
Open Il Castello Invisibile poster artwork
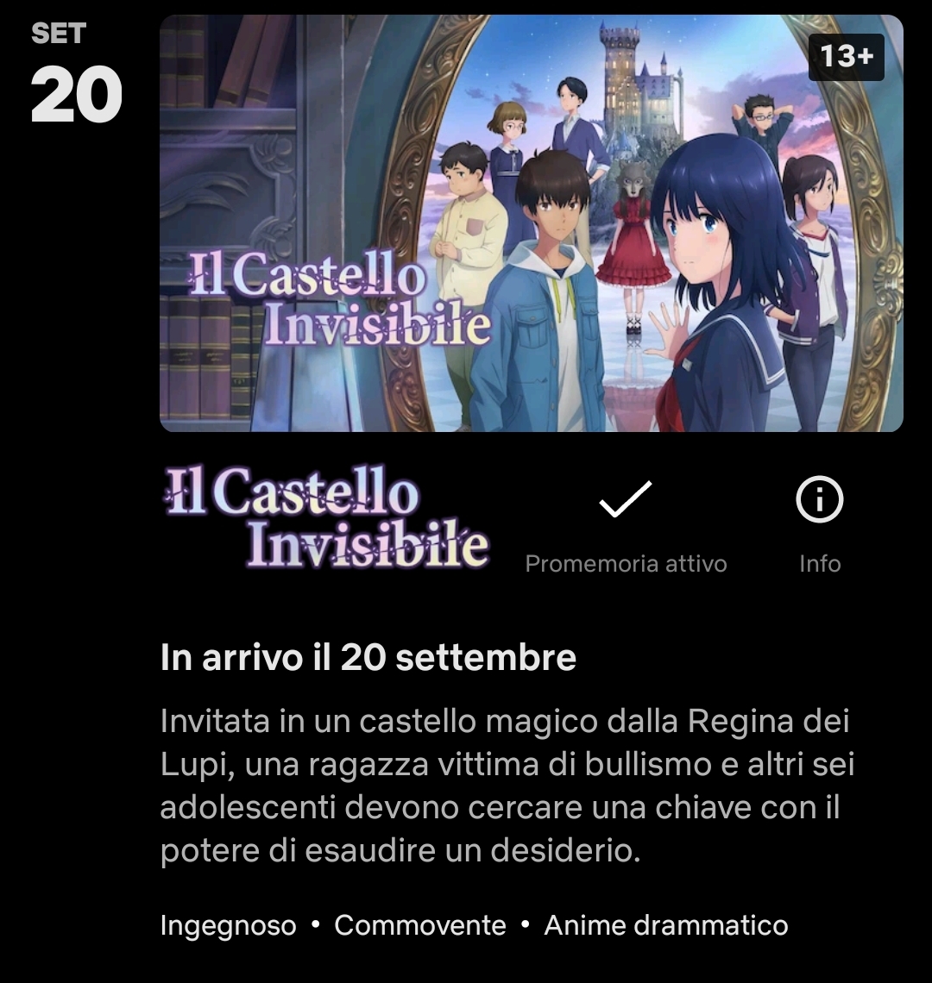tap(531, 223)
